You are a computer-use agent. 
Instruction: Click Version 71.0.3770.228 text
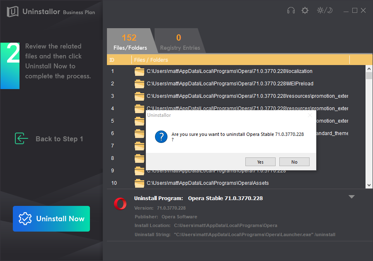coord(160,208)
